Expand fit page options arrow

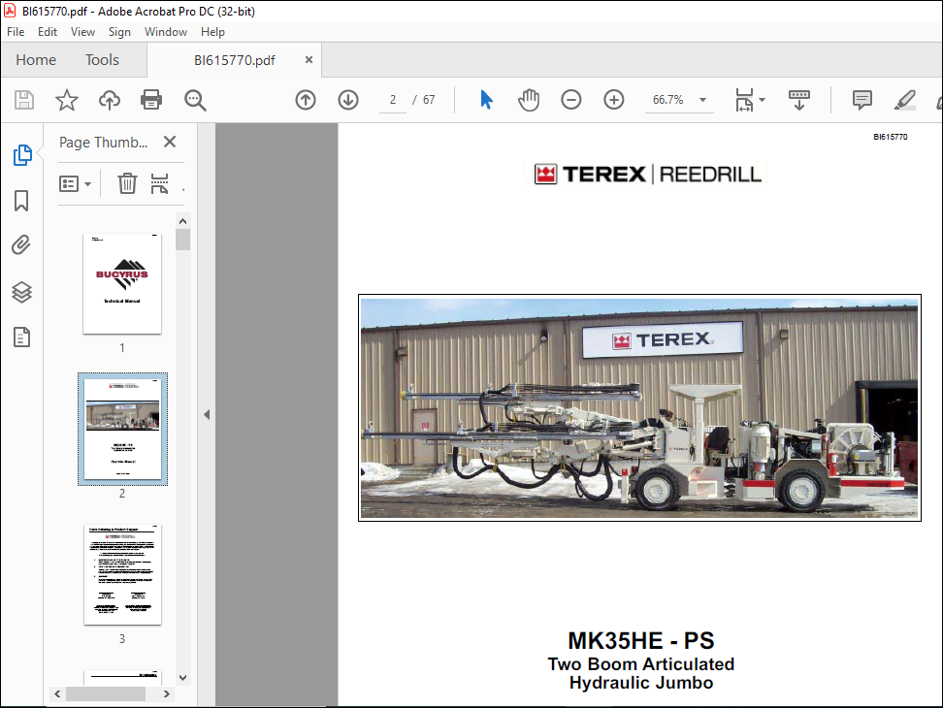pyautogui.click(x=763, y=100)
